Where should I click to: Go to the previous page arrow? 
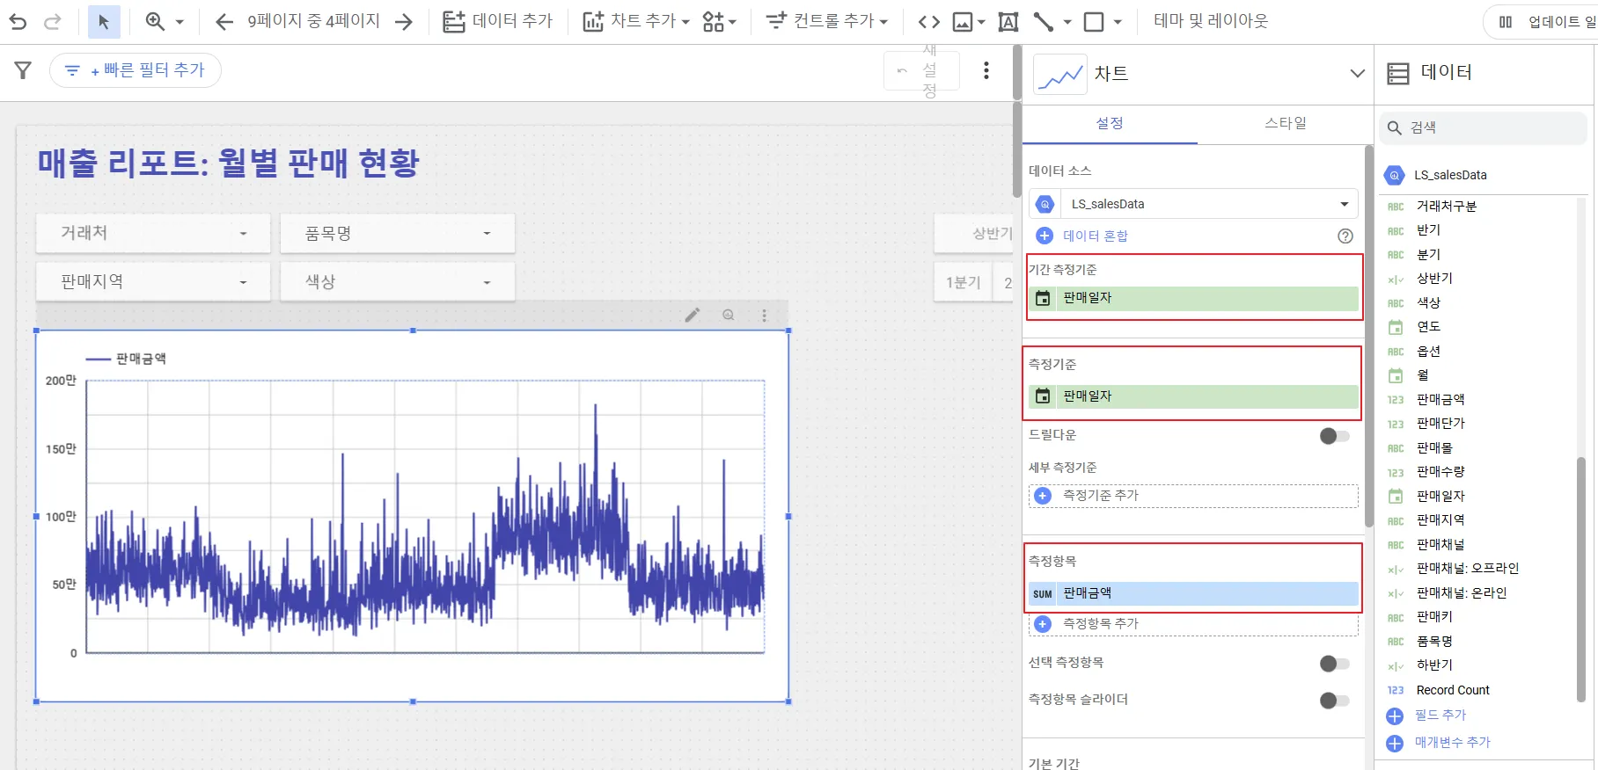pos(224,22)
